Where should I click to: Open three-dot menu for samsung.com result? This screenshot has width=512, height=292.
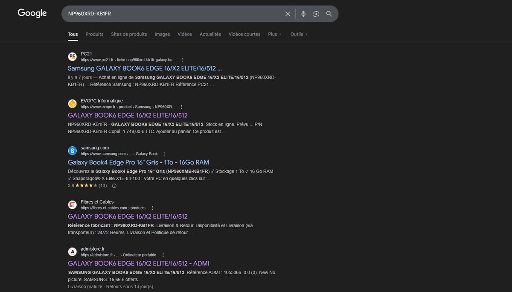164,154
